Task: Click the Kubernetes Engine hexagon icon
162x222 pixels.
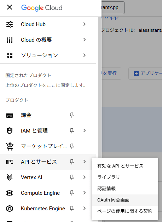Action: (10, 209)
